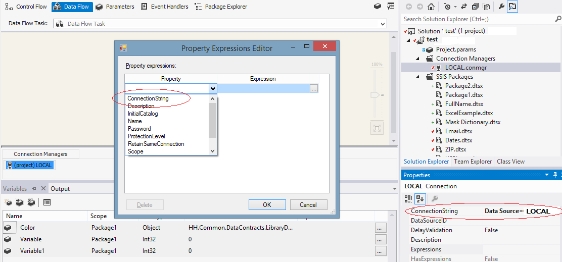Select Mask Dictionary.dtsx in tree
Viewport: 562px width, 262px height.
click(x=473, y=122)
